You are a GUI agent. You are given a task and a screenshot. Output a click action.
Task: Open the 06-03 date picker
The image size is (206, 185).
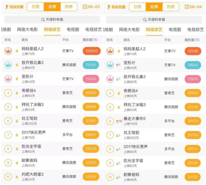point(91,7)
